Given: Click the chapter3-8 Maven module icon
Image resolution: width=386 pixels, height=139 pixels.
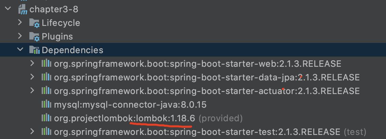Looking at the screenshot, I should tap(23, 10).
